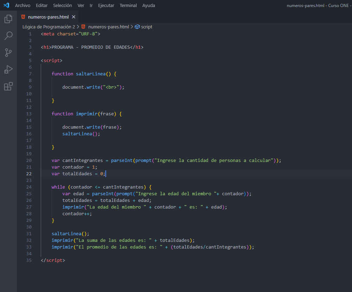The width and height of the screenshot is (352, 292).
Task: Click line number 35 in gutter
Action: tap(29, 260)
